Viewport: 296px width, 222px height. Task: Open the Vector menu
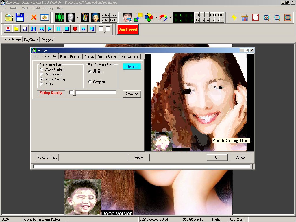click(26, 8)
